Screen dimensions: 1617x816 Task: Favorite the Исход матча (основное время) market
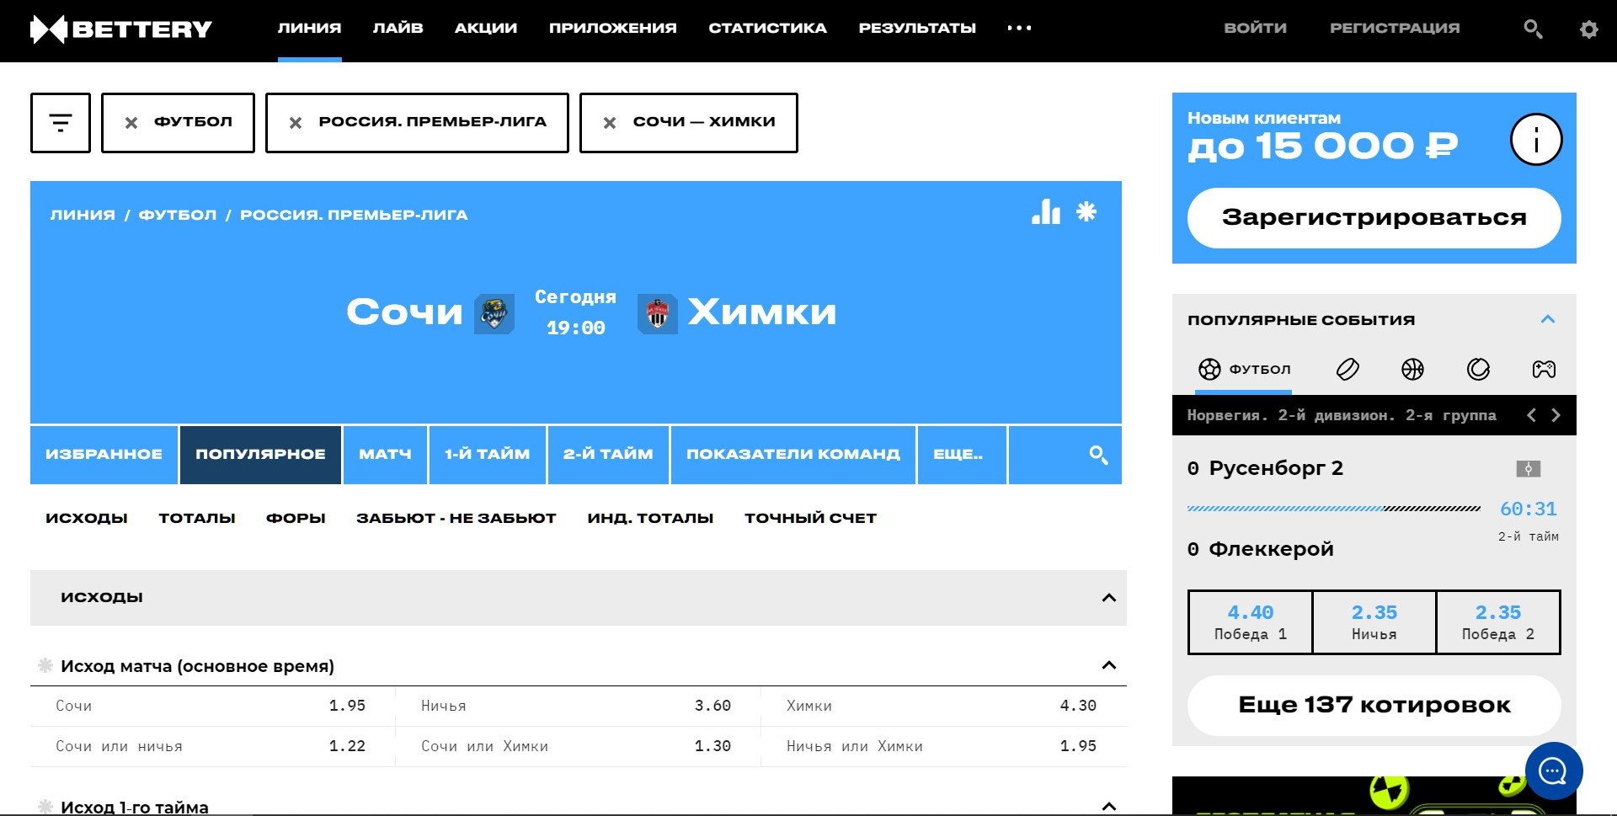click(45, 665)
